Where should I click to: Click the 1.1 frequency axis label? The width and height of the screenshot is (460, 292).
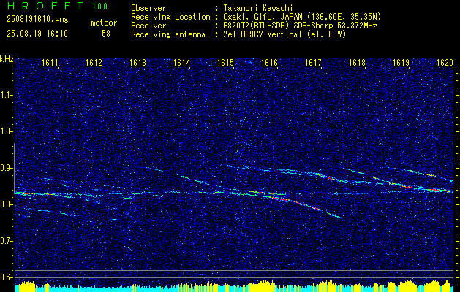pyautogui.click(x=6, y=95)
